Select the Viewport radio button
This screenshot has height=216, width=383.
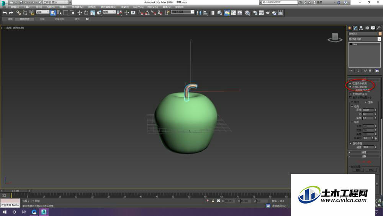(352, 102)
